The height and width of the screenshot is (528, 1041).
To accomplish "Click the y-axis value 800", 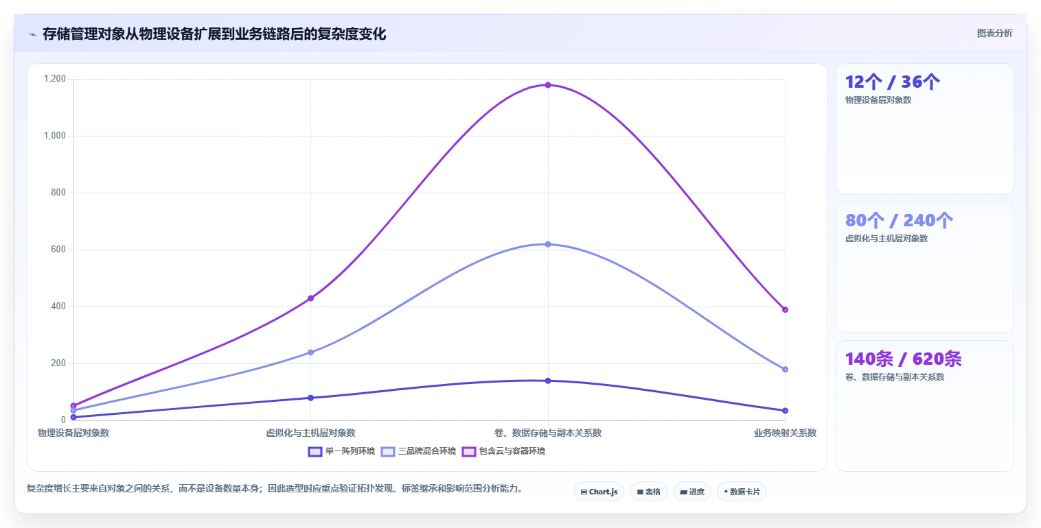I will 58,193.
